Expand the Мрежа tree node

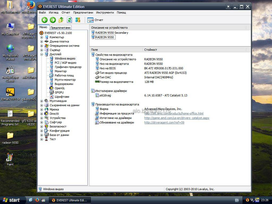pos(42,109)
